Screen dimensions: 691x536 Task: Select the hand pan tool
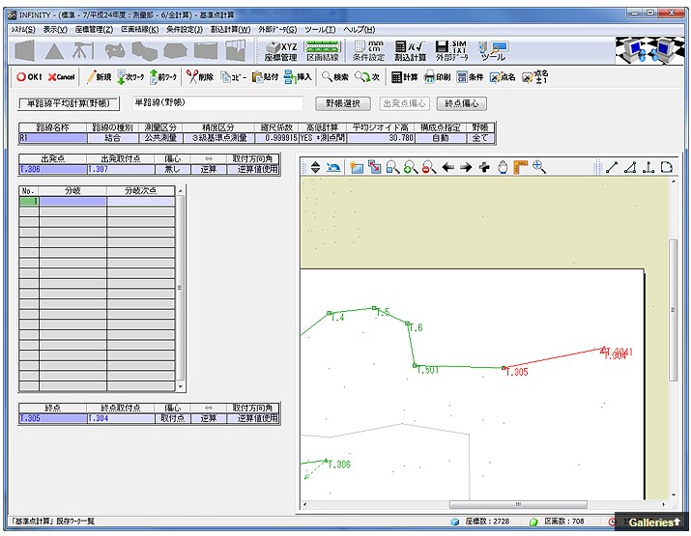click(503, 167)
